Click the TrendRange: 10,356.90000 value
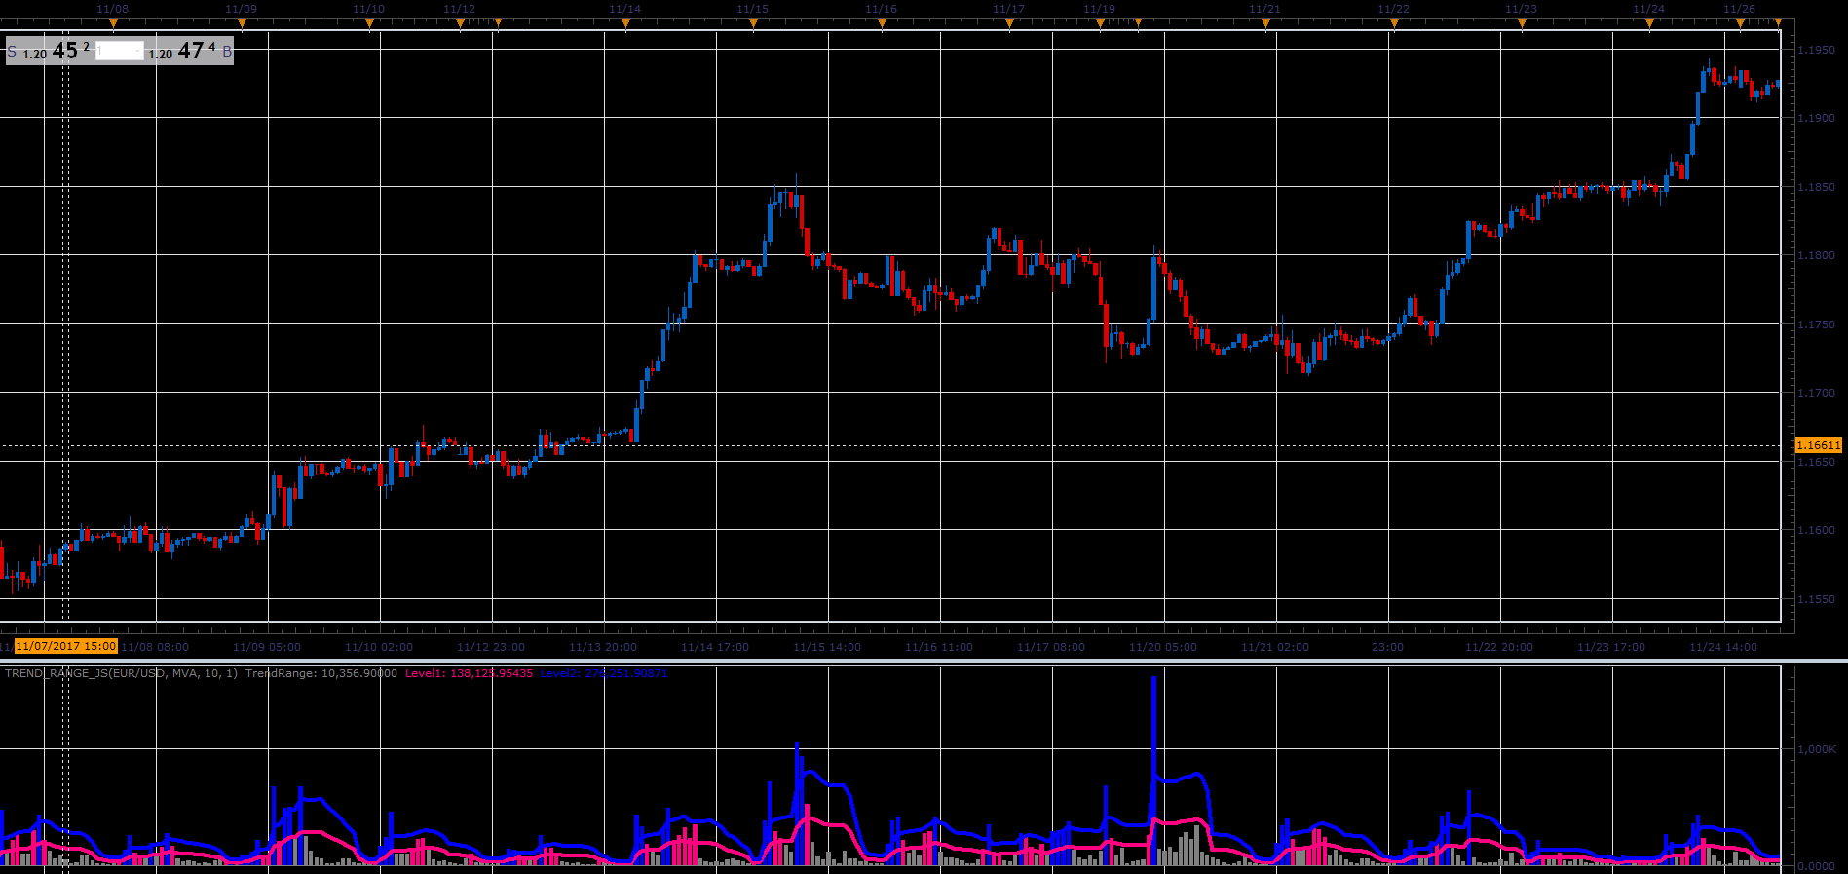This screenshot has width=1848, height=874. pyautogui.click(x=321, y=673)
